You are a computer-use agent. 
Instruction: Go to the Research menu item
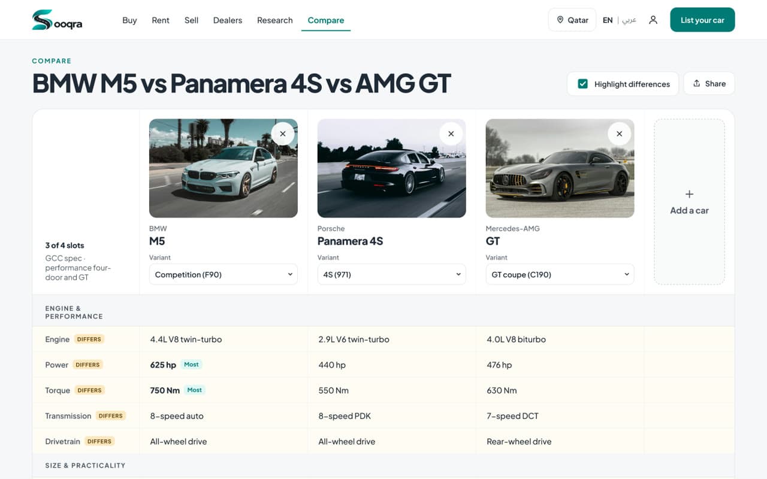275,20
